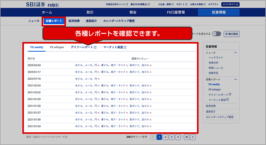Open PDF icon after 英ポンド、加ドル in 2025/02/04 row
Screen dimensions: 266x145
click(x=151, y=66)
